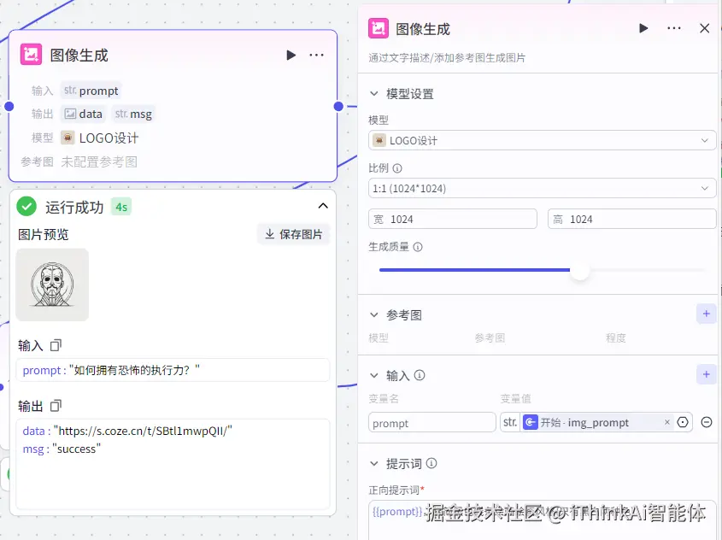The width and height of the screenshot is (722, 540).
Task: Close the 图像生成 settings panel
Action: click(705, 28)
